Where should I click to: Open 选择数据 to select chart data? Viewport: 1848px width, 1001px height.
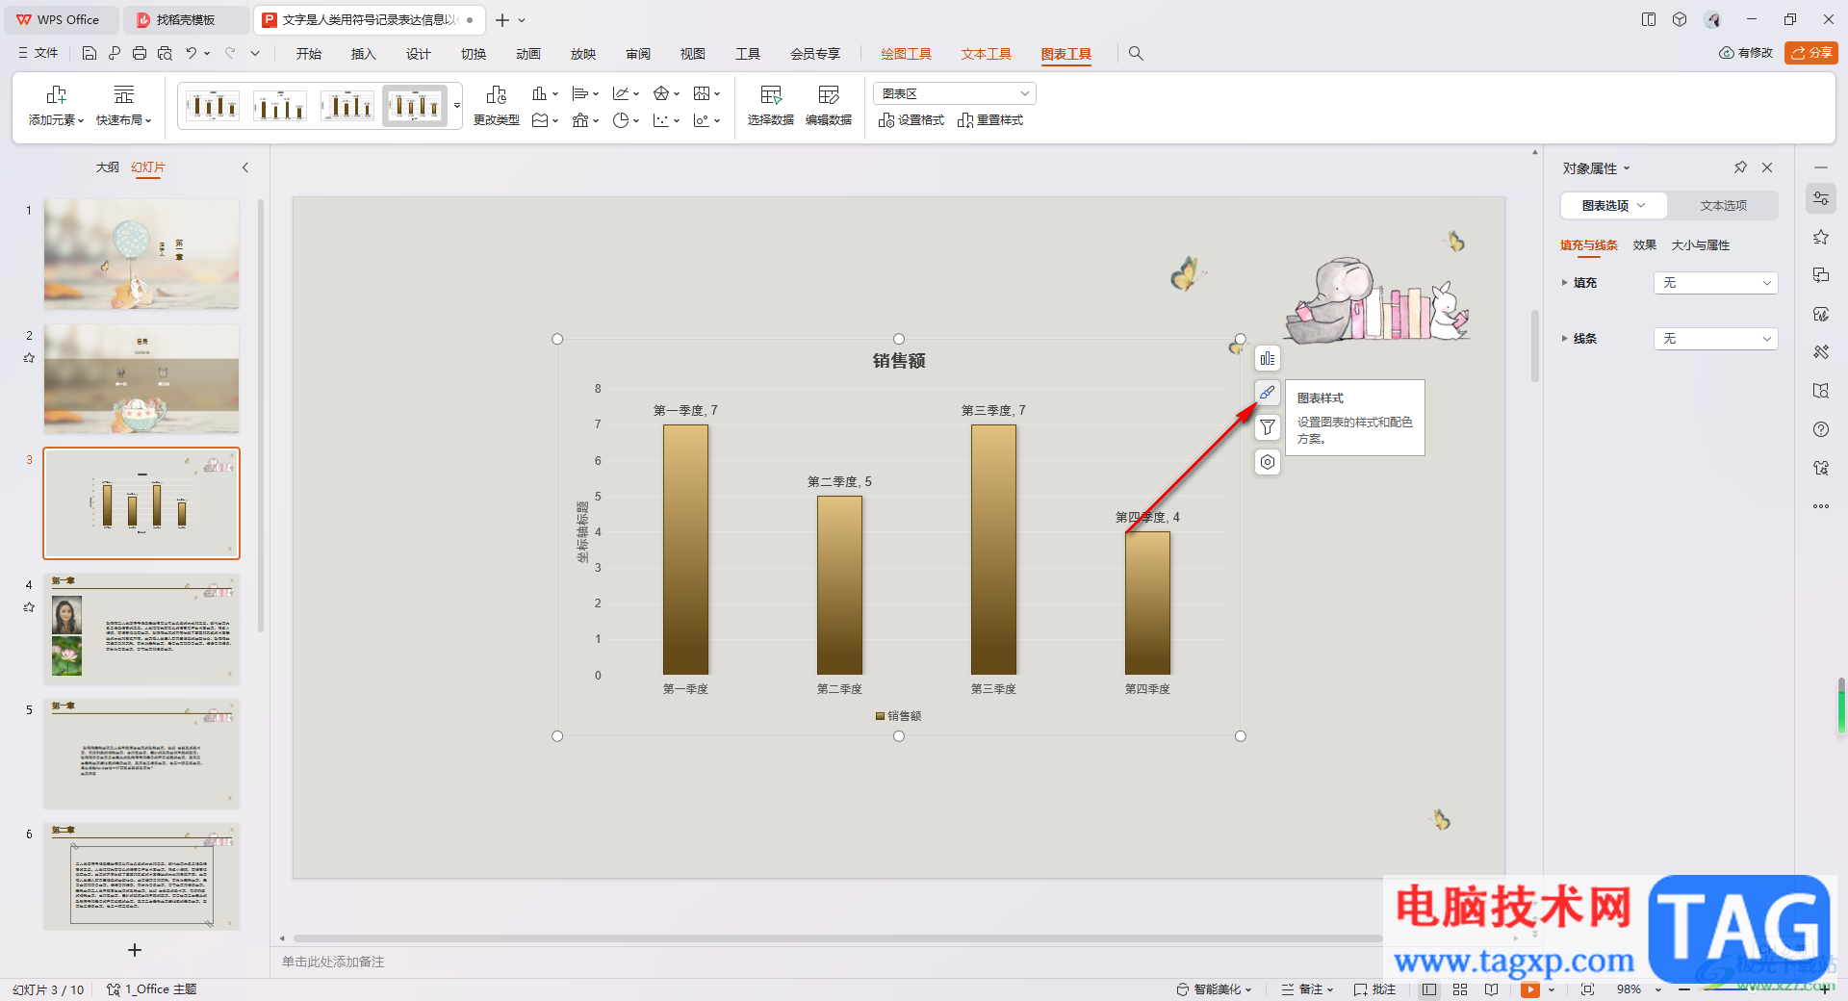click(771, 106)
